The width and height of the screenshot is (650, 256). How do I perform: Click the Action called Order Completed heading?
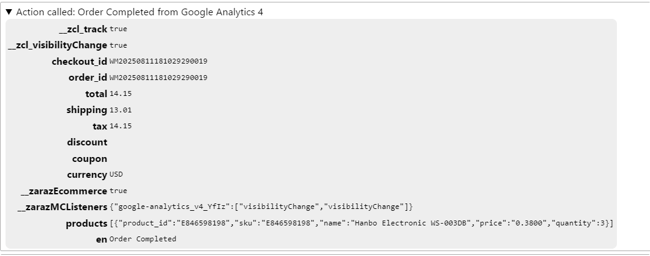pos(140,12)
